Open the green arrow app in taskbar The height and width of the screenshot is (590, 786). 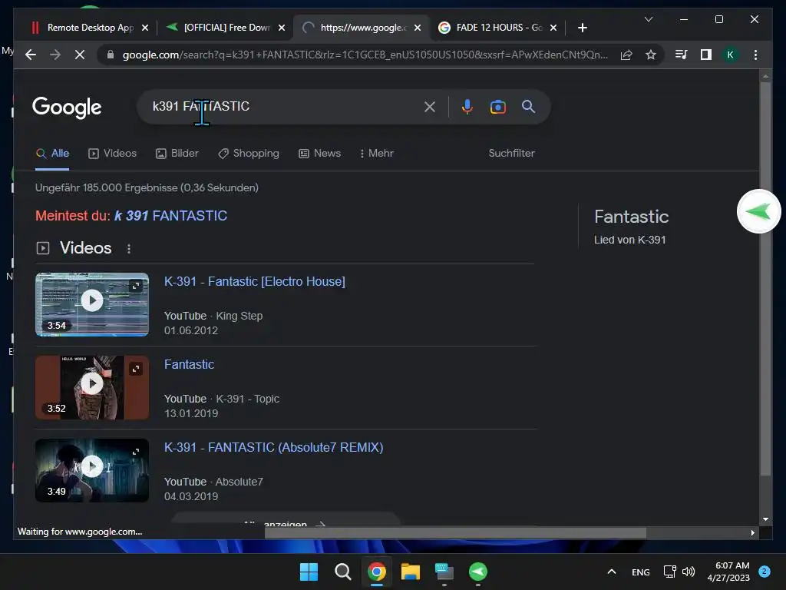point(477,572)
